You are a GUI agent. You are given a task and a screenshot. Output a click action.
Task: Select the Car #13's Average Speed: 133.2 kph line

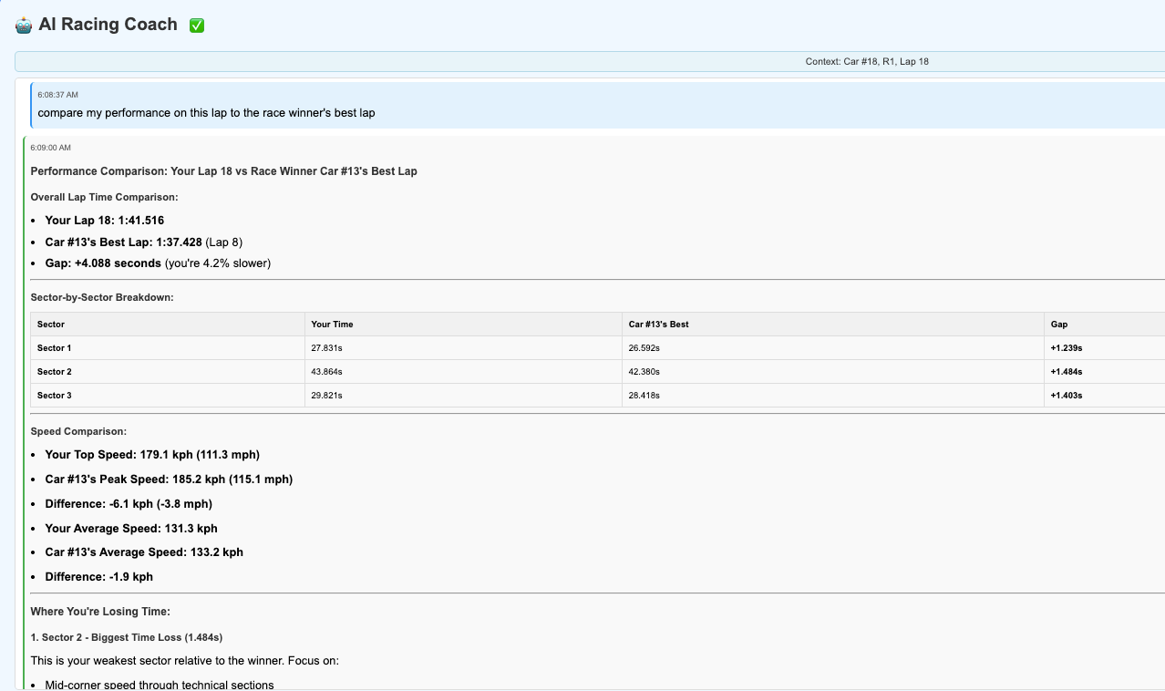point(144,552)
